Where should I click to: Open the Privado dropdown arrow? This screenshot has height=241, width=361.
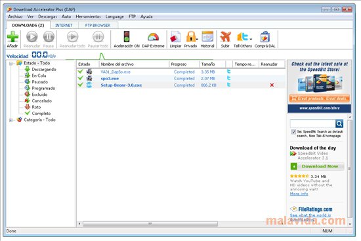click(x=197, y=39)
